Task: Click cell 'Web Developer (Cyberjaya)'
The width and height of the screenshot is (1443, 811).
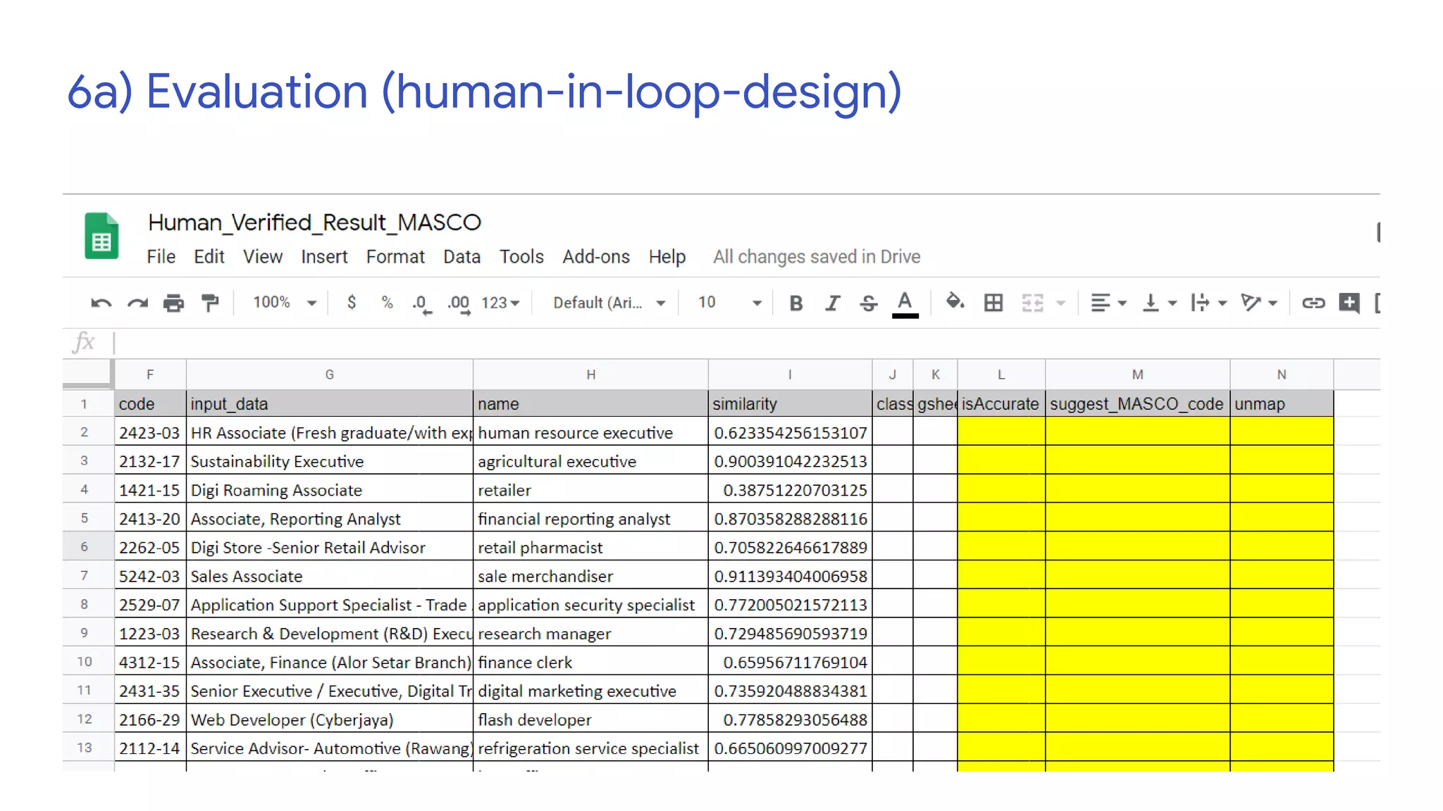Action: [329, 719]
